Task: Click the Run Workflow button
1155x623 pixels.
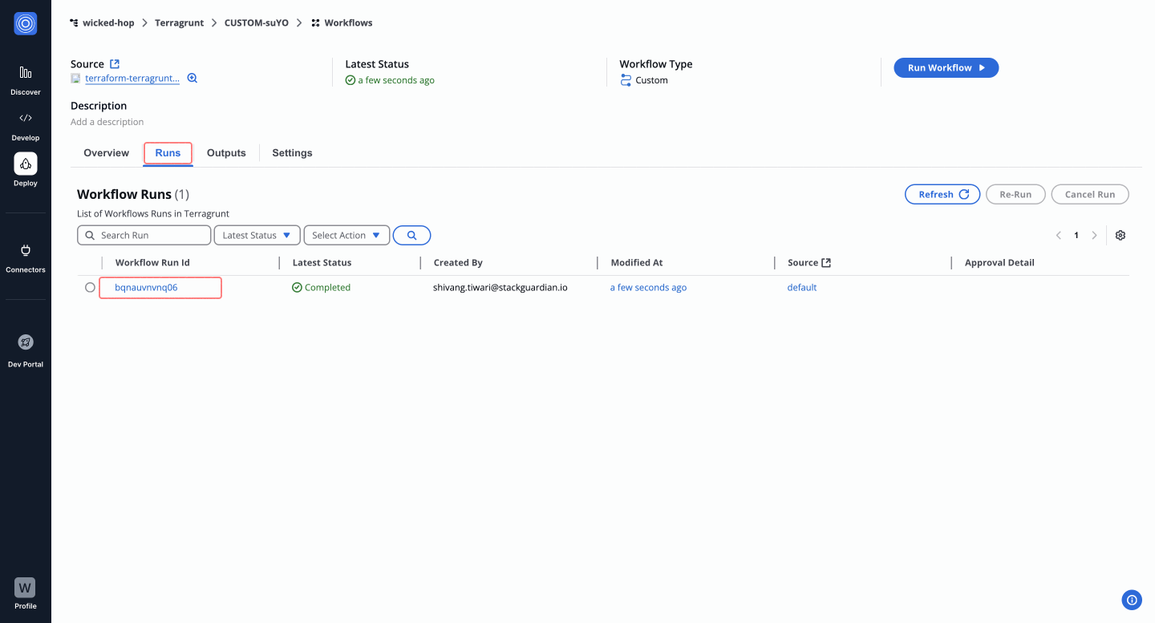Action: (946, 68)
